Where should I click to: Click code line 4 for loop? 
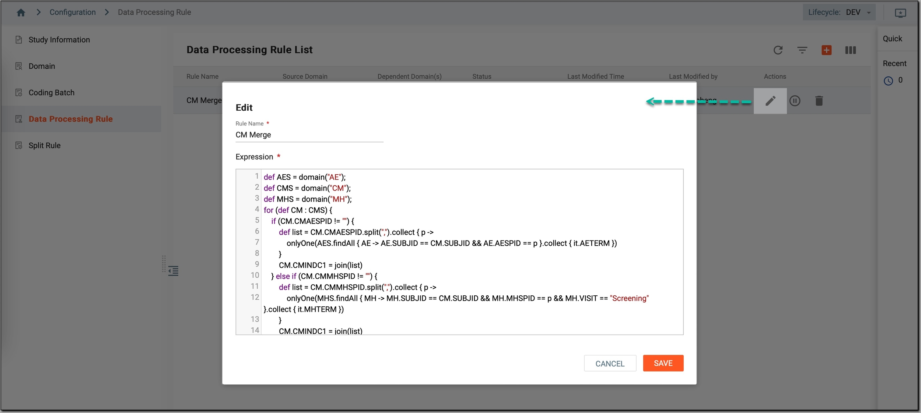click(298, 210)
